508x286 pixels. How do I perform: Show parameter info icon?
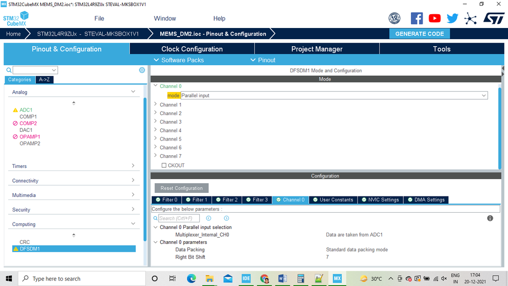[x=490, y=218]
